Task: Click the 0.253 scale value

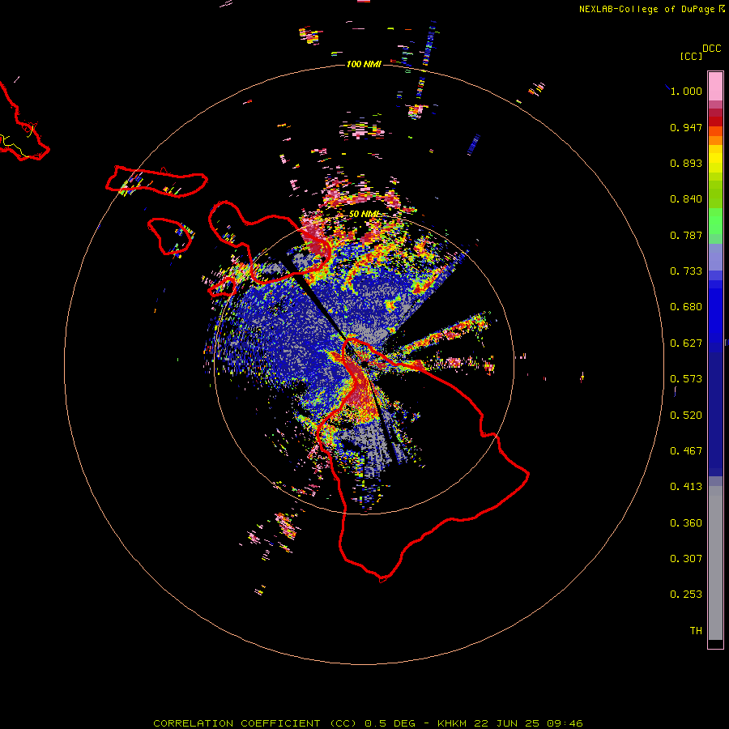Action: [686, 595]
